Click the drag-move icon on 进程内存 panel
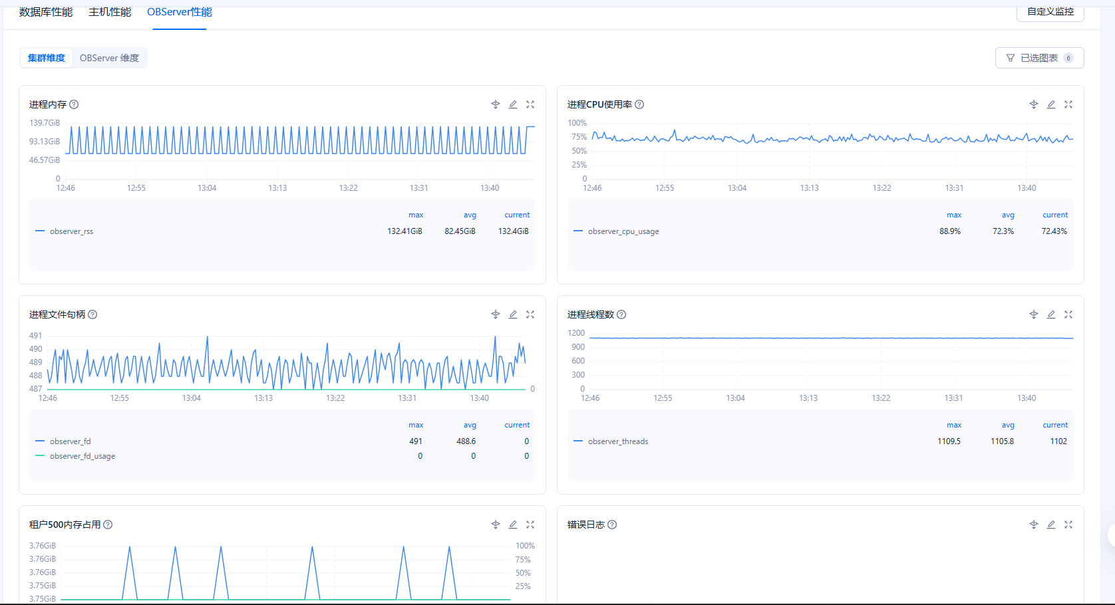The height and width of the screenshot is (605, 1115). [496, 104]
